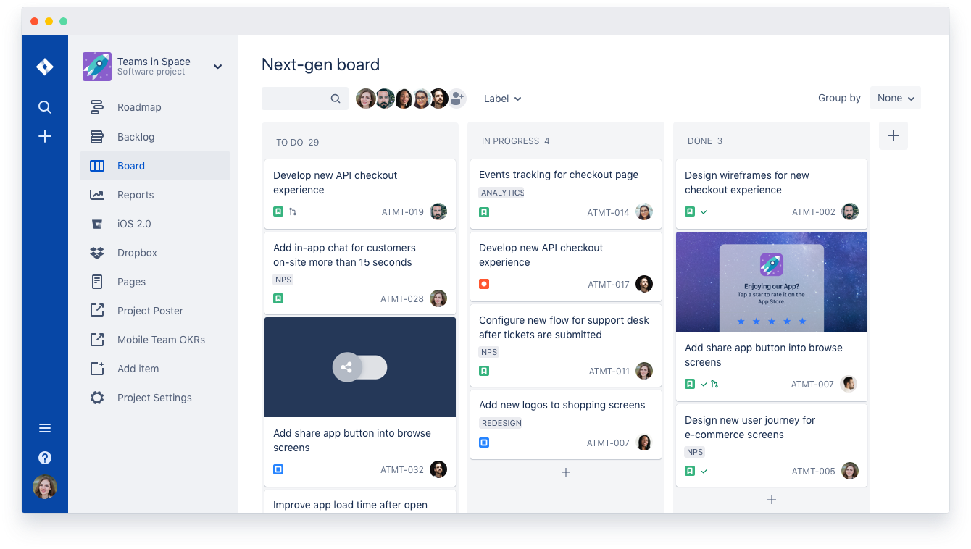Select the Roadmap icon in the sidebar
Viewport: 971px width, 549px height.
[98, 107]
